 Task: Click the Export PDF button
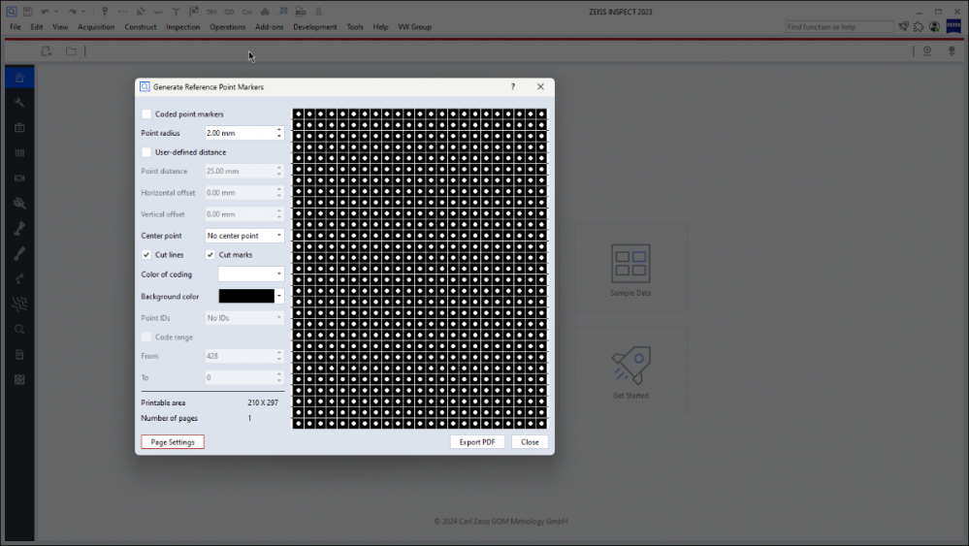tap(477, 442)
